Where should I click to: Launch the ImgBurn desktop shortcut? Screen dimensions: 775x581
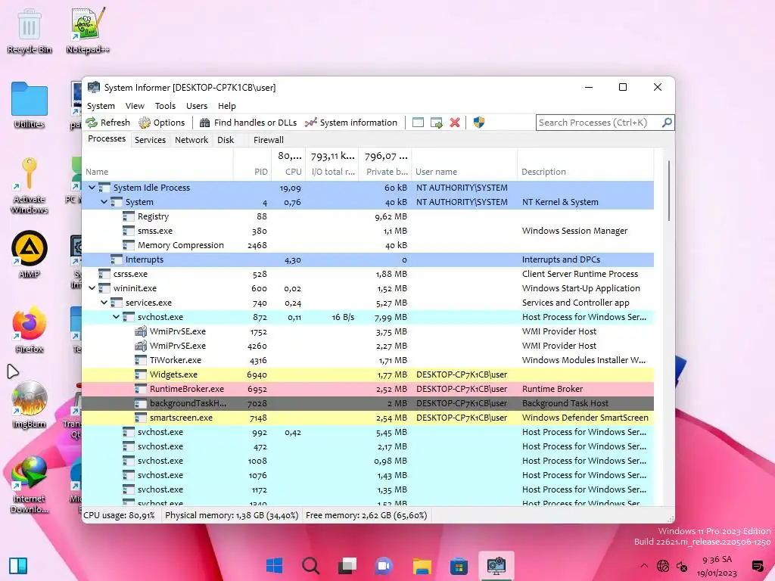(x=30, y=405)
